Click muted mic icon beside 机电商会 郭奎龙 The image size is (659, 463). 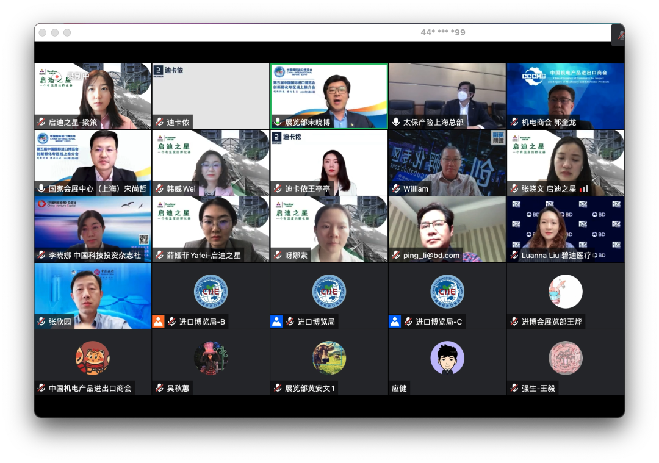pos(514,122)
